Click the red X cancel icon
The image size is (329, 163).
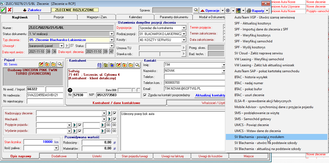pos(10,10)
